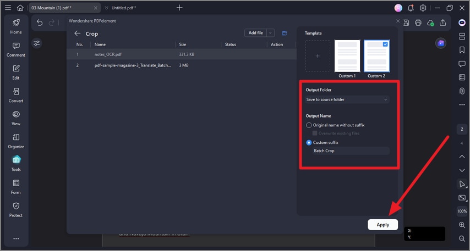Click the Status column header
This screenshot has height=251, width=470.
click(231, 44)
